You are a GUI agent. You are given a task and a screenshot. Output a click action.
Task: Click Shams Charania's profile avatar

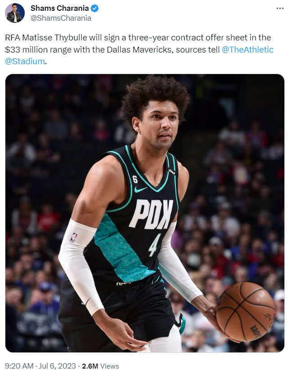click(15, 13)
